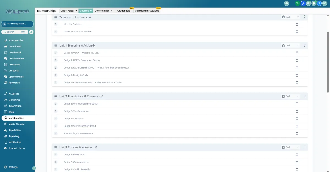Open the Draft status dropdown for Welcome to the Course

(290, 17)
